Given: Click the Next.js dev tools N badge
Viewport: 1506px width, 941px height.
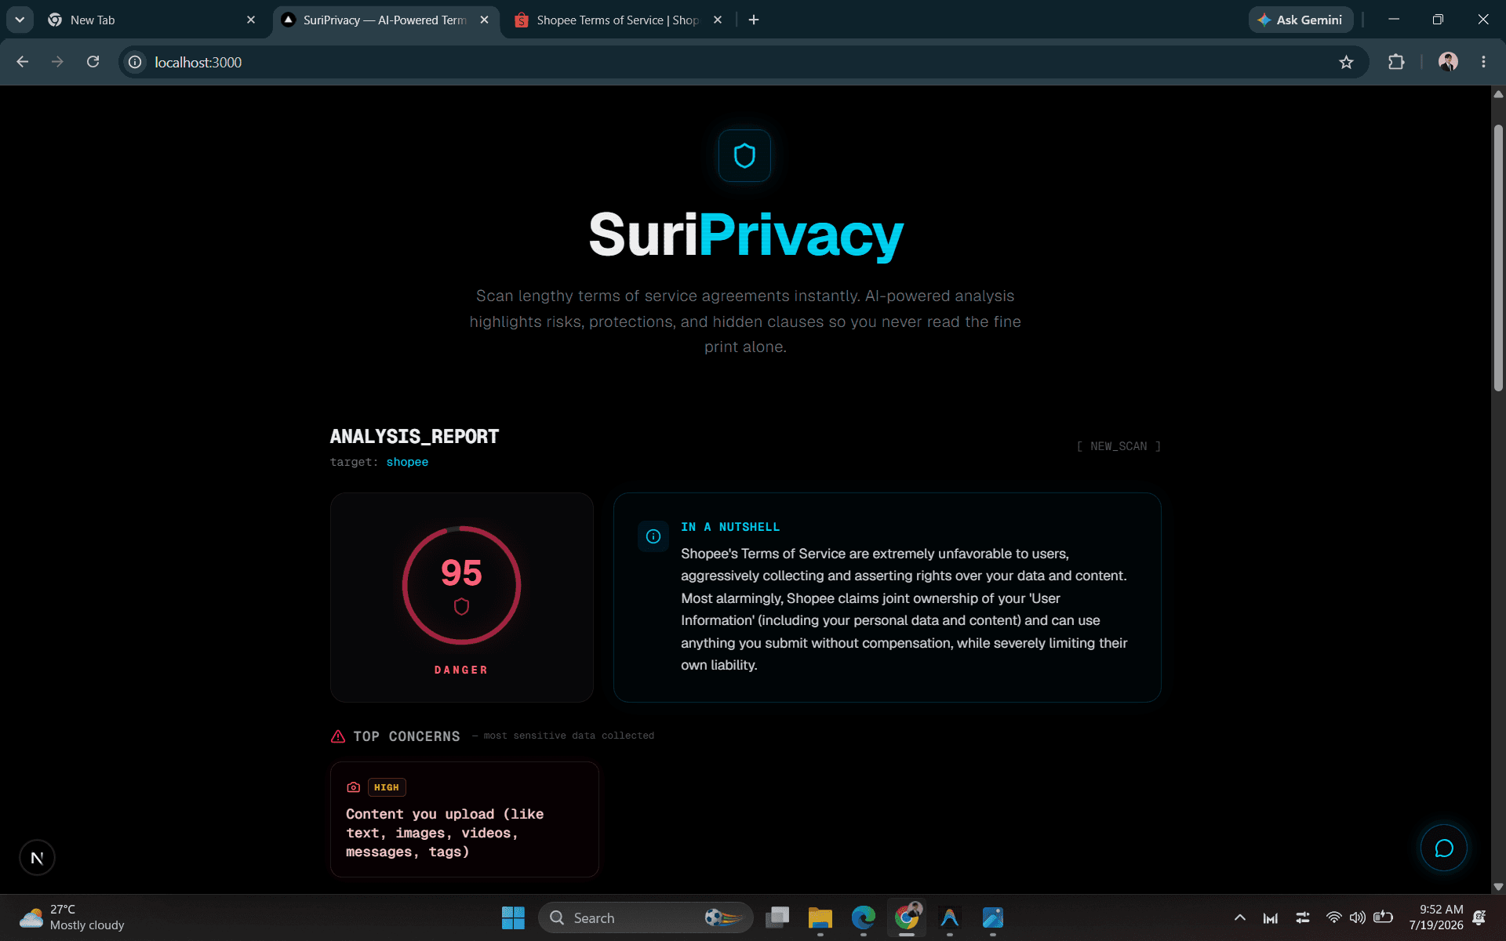Looking at the screenshot, I should pos(37,857).
